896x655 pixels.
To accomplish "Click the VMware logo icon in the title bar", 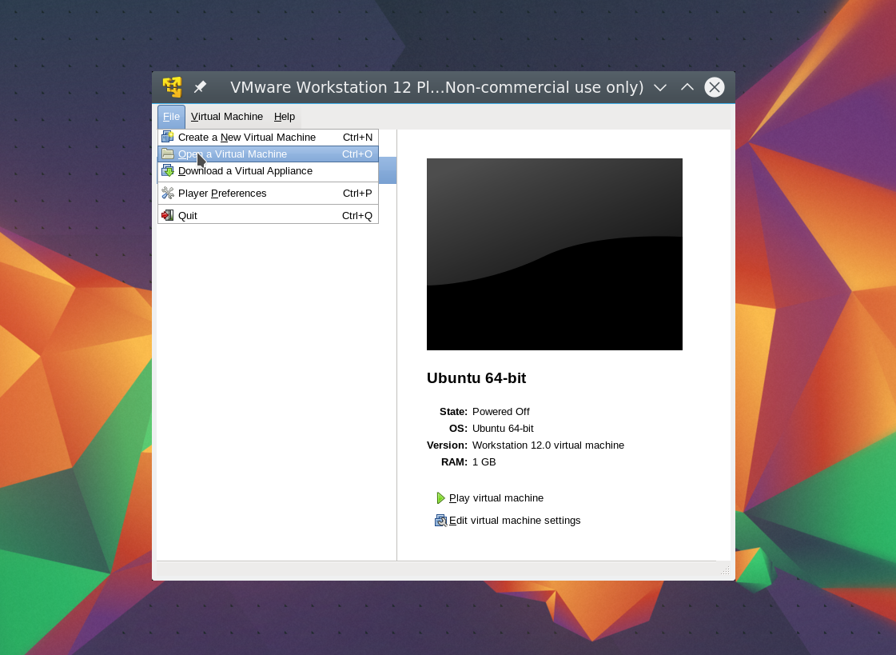I will click(172, 87).
